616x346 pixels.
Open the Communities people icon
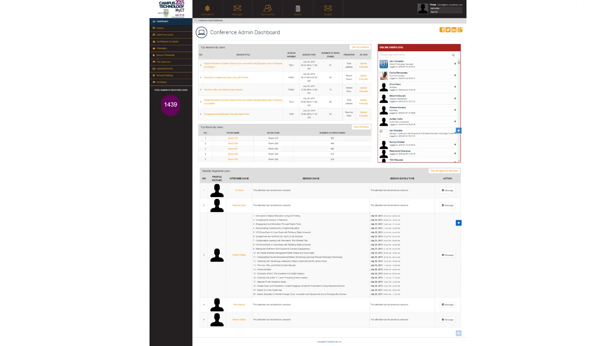(268, 9)
